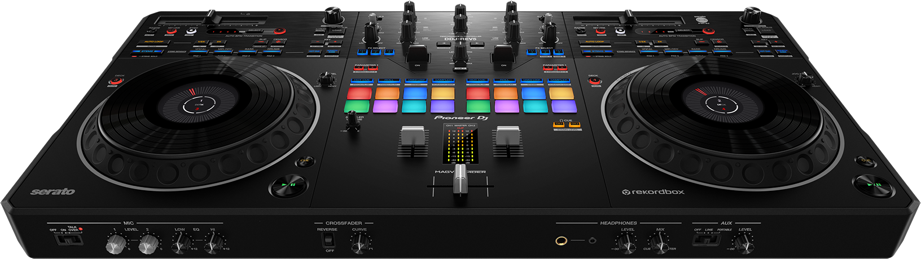Select ROLL pad mode on left deck

click(x=388, y=81)
